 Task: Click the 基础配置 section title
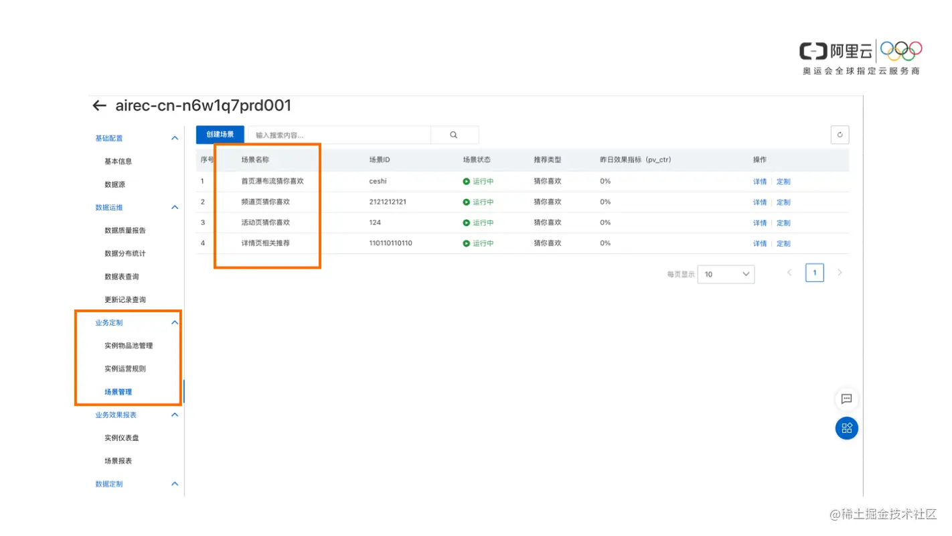pyautogui.click(x=109, y=138)
